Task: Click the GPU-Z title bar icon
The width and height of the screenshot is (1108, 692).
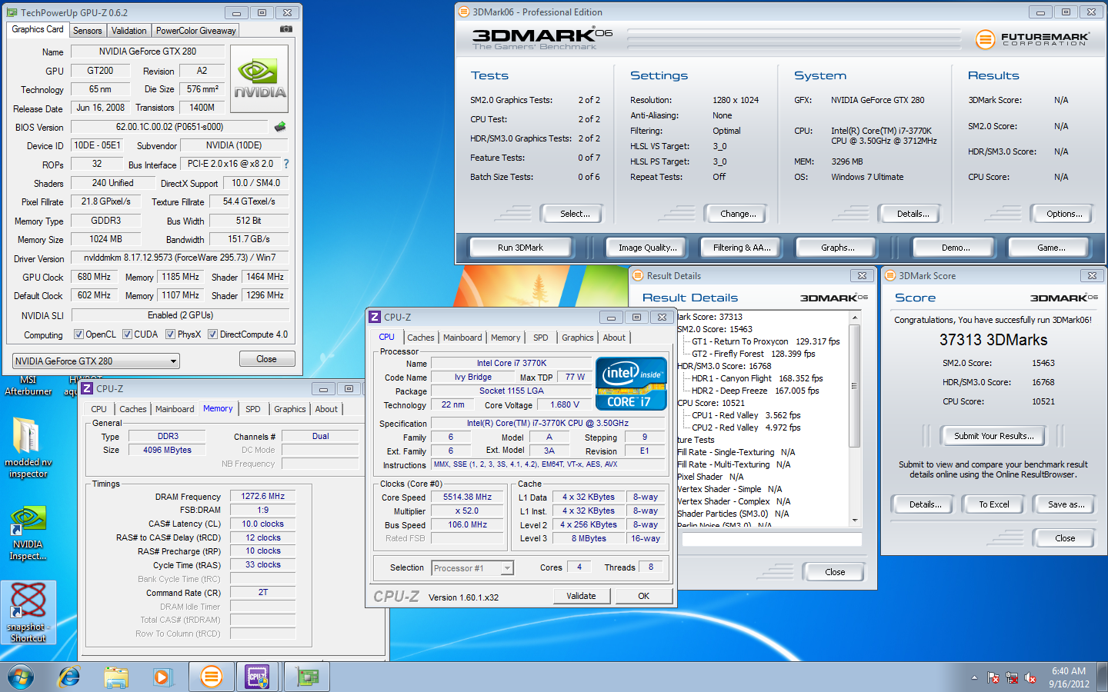Action: click(x=12, y=12)
